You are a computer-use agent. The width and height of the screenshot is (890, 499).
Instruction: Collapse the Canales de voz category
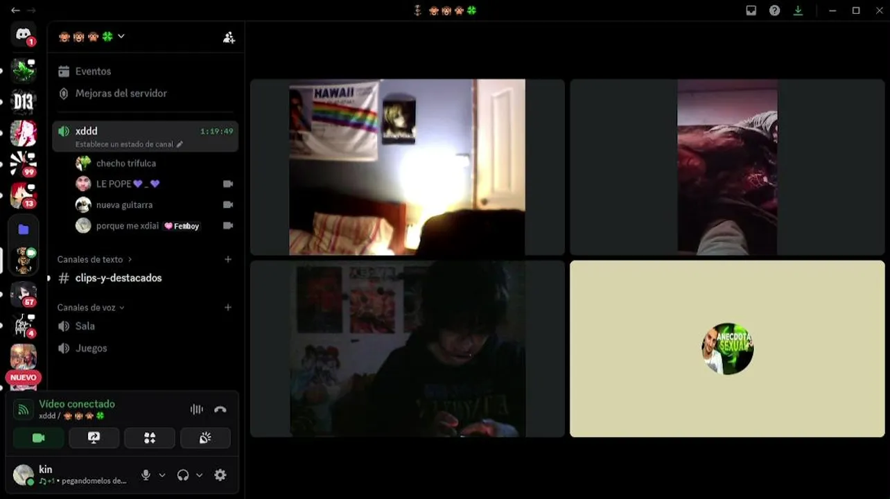(x=91, y=307)
